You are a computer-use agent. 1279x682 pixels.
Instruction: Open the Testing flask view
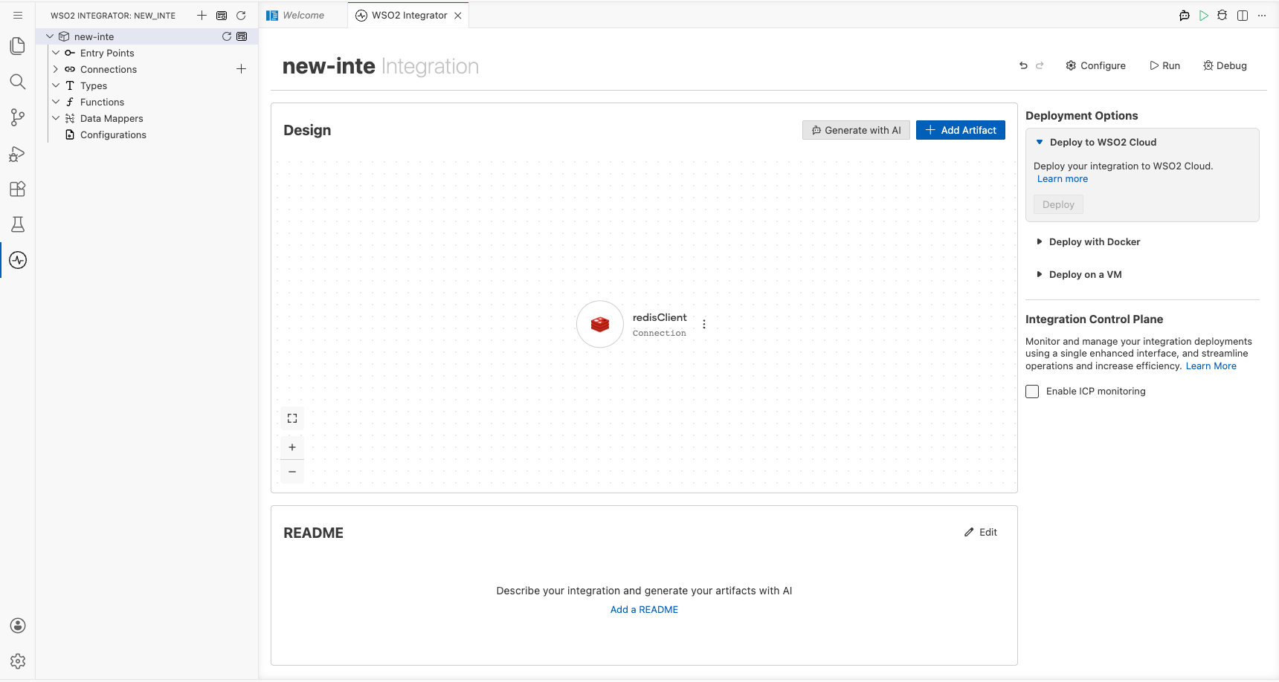pos(18,224)
